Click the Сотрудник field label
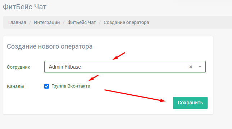This screenshot has height=129, width=232. click(x=18, y=67)
